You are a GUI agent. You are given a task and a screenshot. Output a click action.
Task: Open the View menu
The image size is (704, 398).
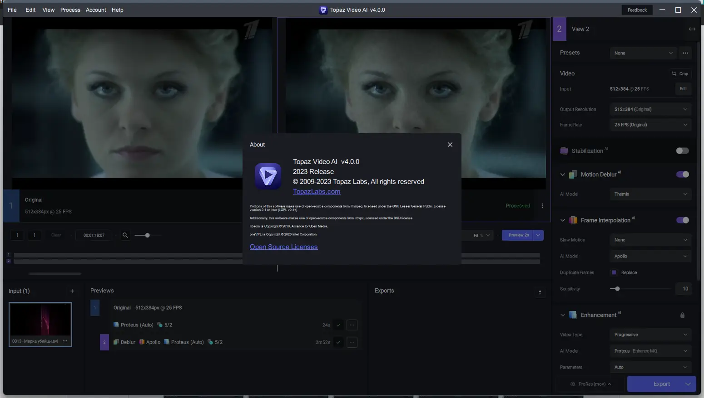(49, 10)
